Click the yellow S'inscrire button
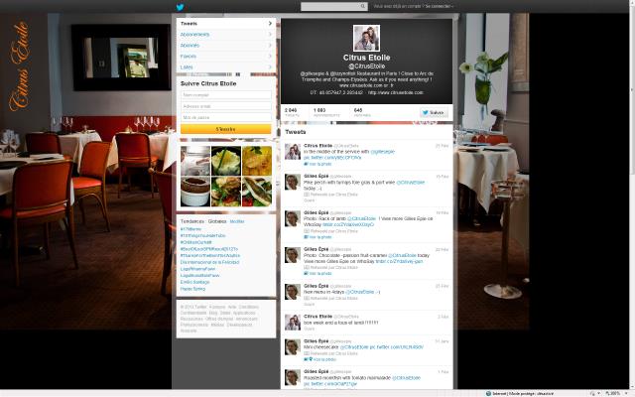 tap(226, 129)
